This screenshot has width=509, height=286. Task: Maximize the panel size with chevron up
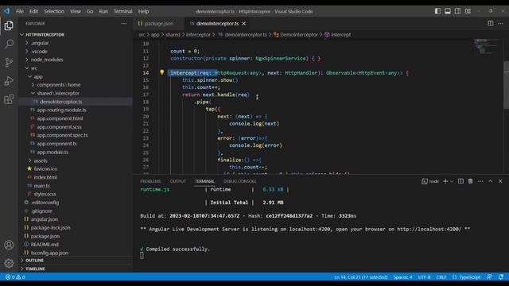point(491,181)
